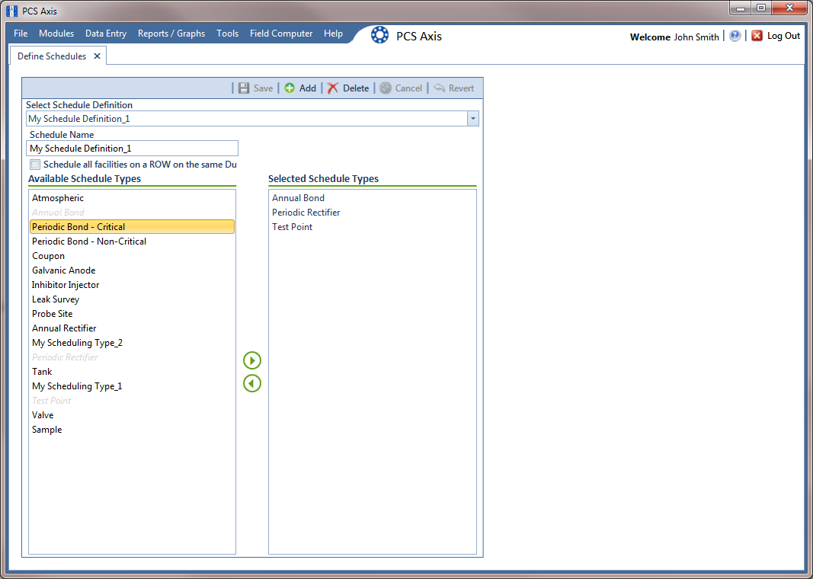Image resolution: width=813 pixels, height=579 pixels.
Task: Click the PCS Axis gear logo
Action: (x=379, y=35)
